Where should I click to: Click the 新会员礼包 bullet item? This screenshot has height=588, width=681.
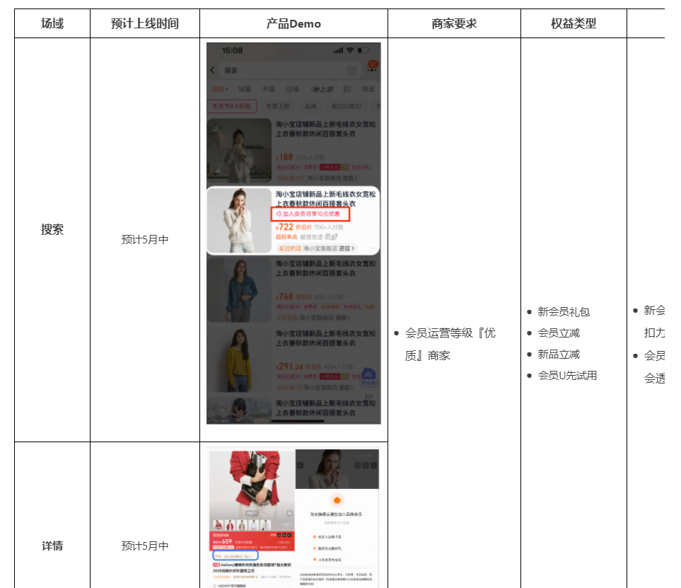[564, 311]
